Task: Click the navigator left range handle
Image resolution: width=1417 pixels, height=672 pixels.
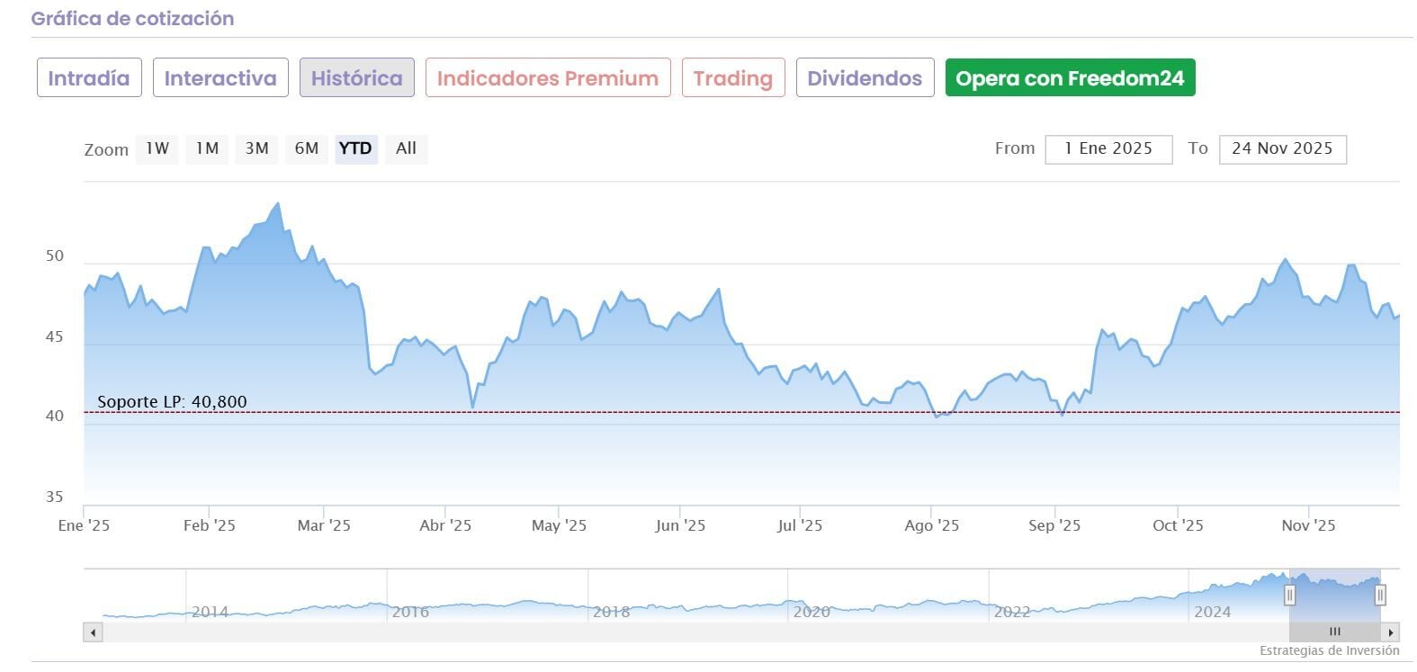Action: pos(1289,595)
